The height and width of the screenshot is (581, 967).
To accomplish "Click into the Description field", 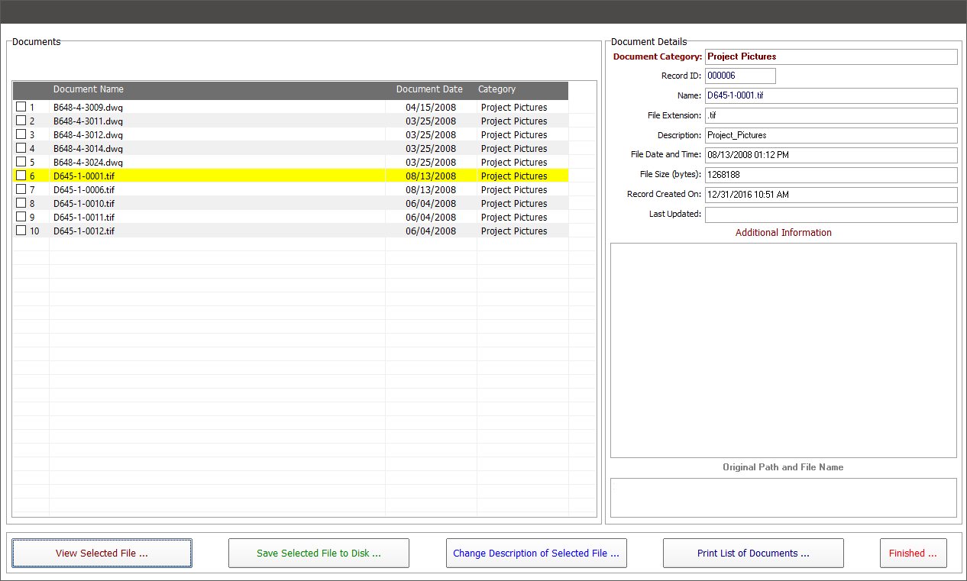I will tap(830, 135).
